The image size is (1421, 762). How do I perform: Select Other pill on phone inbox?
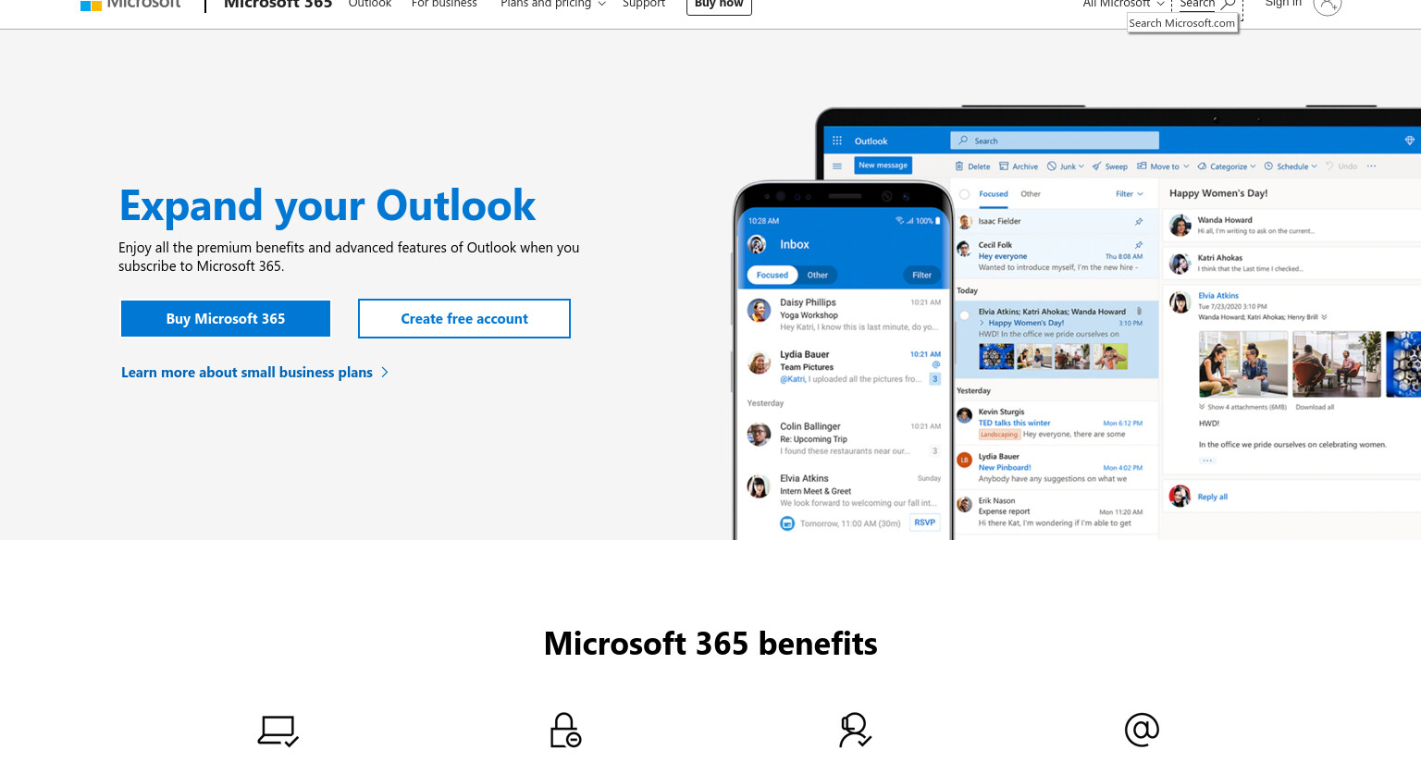[x=818, y=275]
